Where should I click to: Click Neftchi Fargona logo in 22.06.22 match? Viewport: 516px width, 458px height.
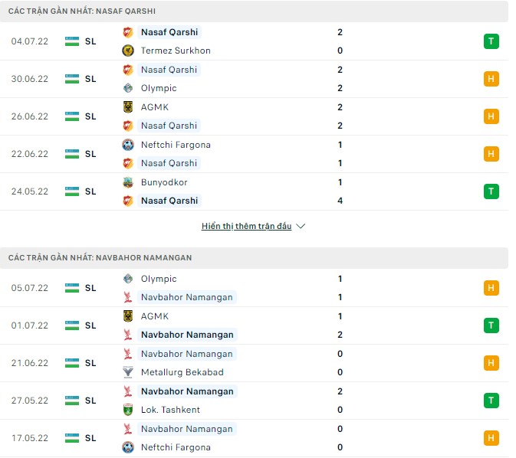click(128, 145)
